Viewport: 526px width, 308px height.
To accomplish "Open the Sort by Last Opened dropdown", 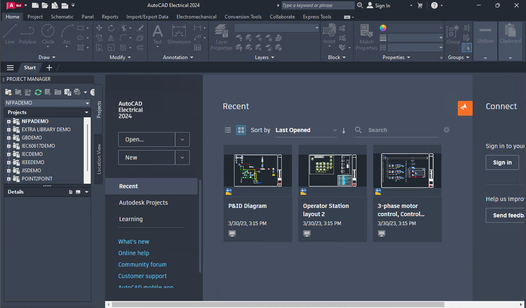I will coord(306,130).
